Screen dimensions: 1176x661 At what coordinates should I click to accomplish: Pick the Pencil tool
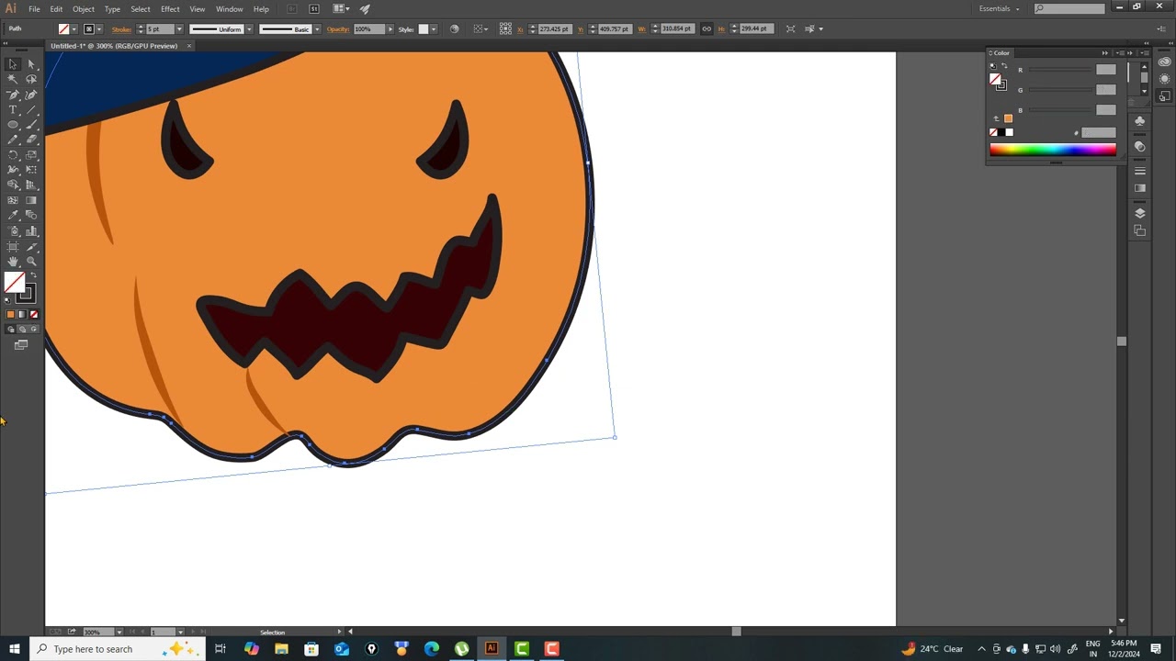click(x=13, y=140)
